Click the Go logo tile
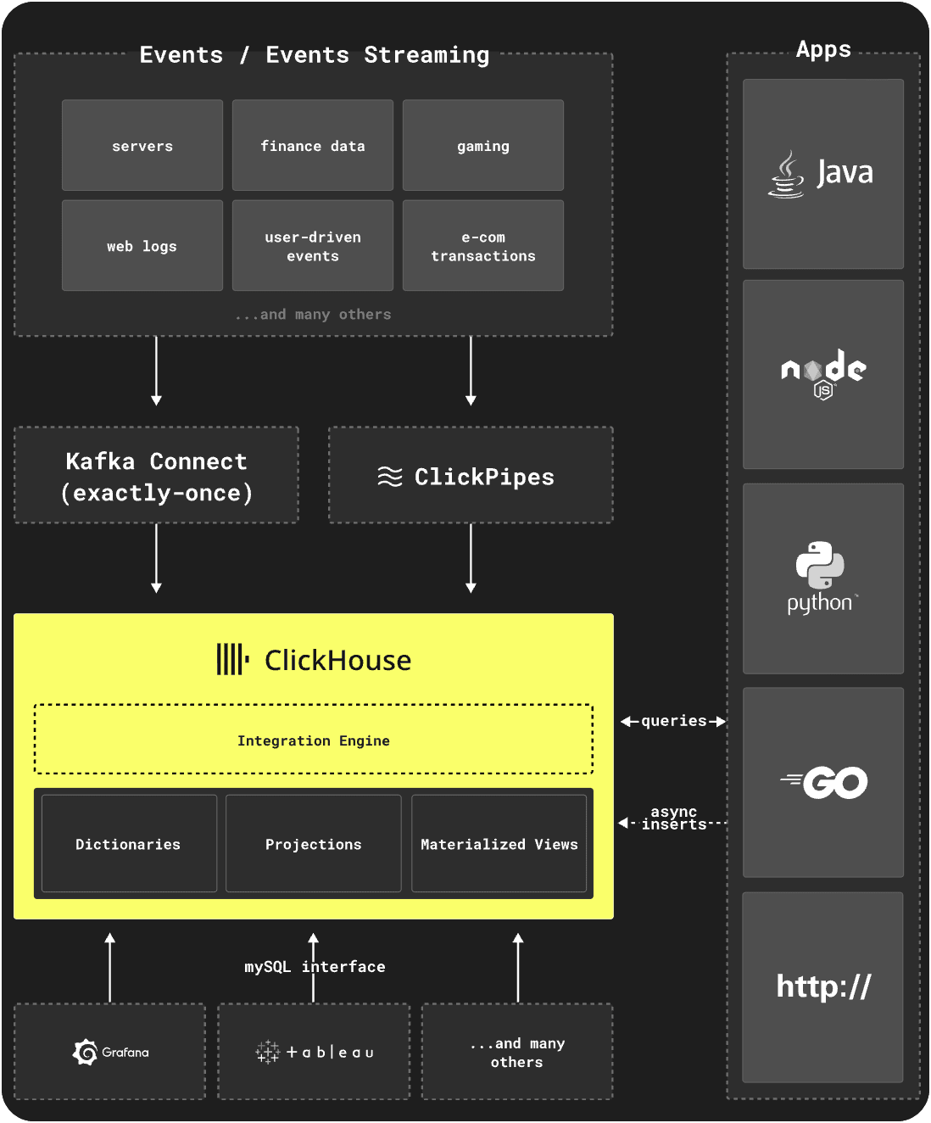The height and width of the screenshot is (1123, 931). click(x=823, y=782)
